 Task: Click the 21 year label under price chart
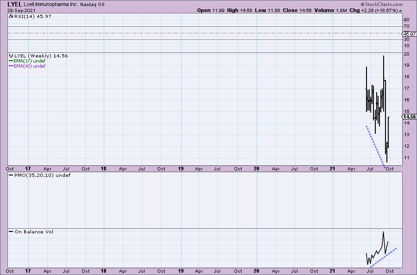click(x=332, y=169)
